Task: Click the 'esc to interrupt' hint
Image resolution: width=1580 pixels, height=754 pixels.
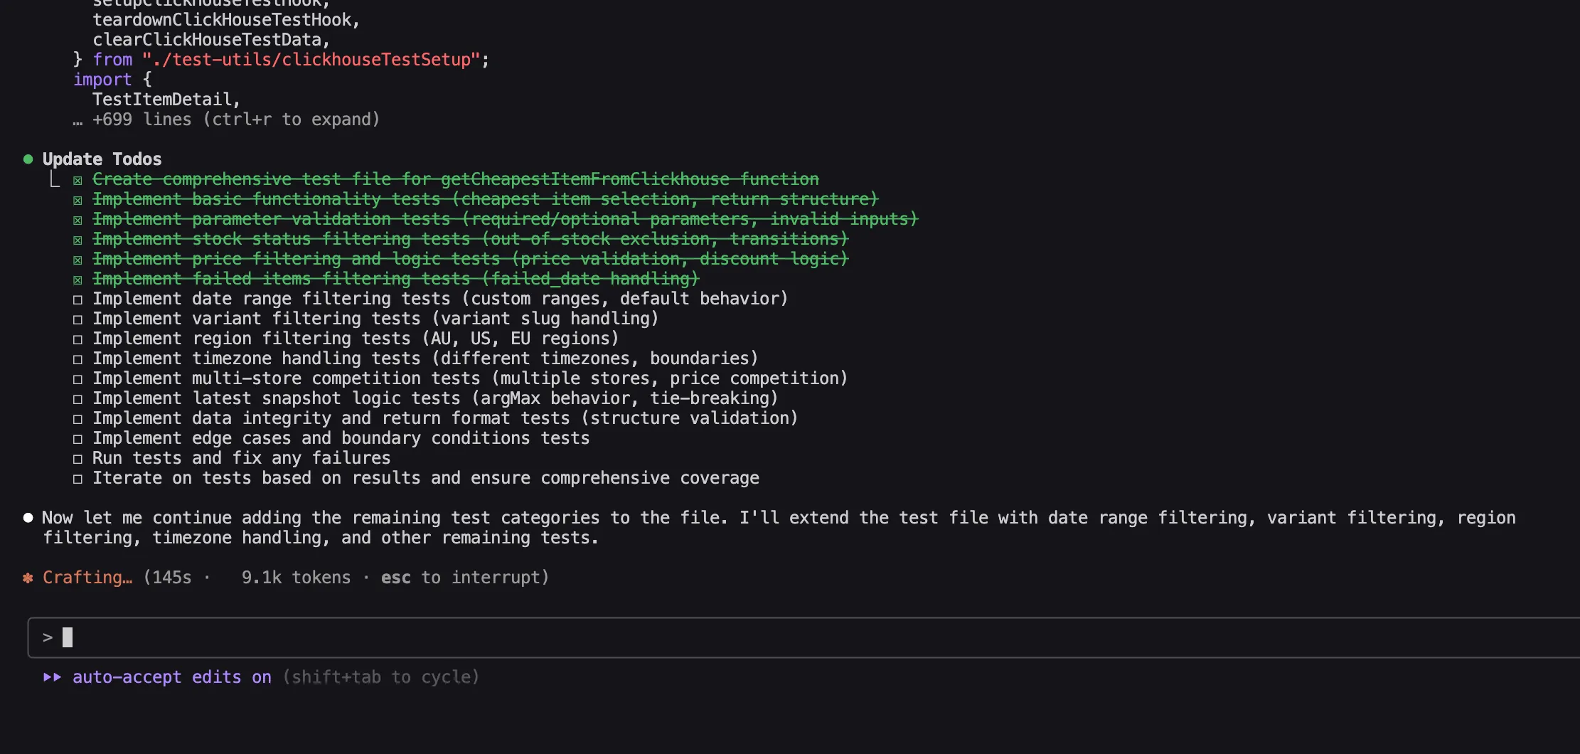Action: (464, 578)
